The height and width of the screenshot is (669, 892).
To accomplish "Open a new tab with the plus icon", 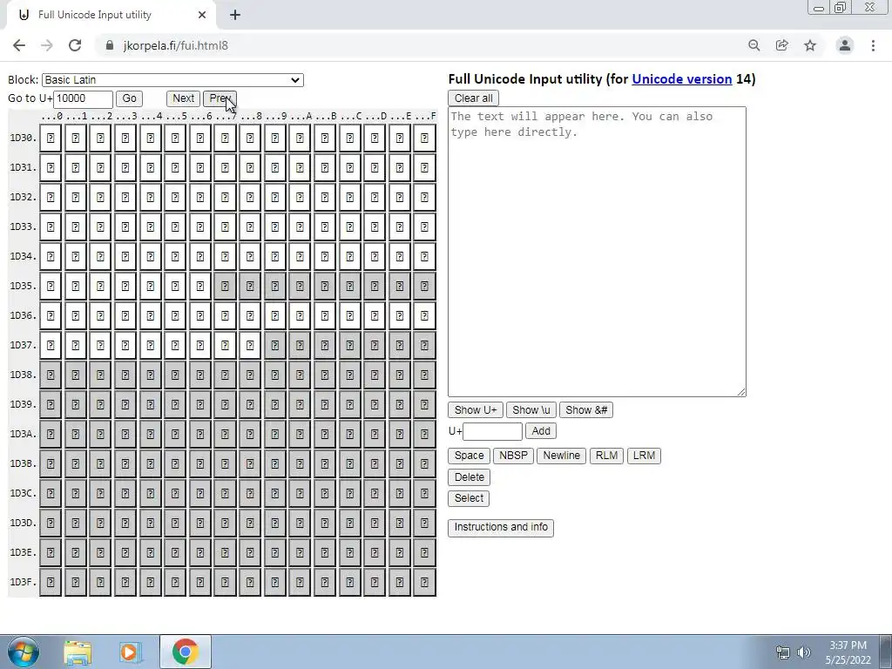I will [x=235, y=16].
